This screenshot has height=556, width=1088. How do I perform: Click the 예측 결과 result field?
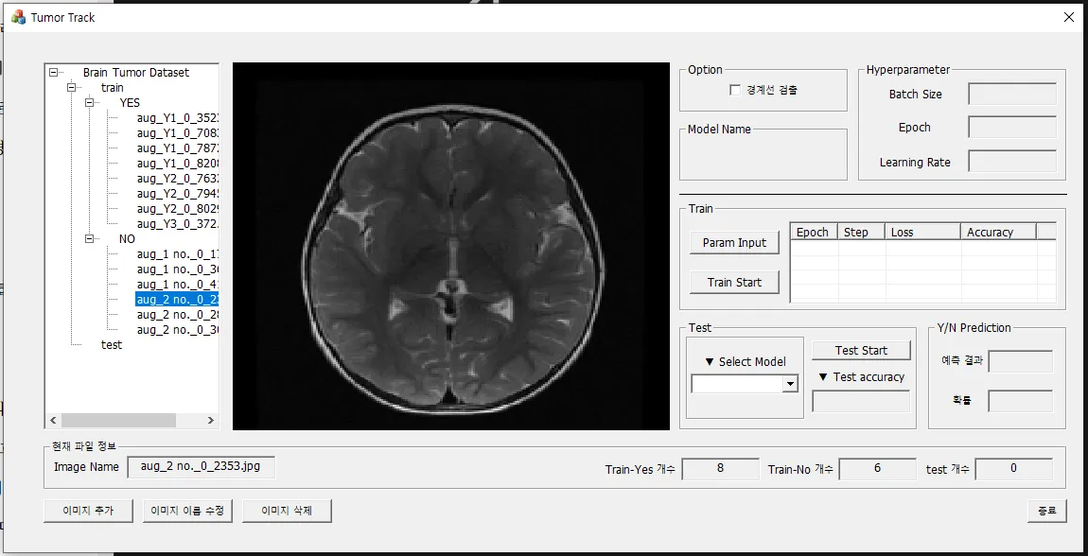click(x=1020, y=361)
